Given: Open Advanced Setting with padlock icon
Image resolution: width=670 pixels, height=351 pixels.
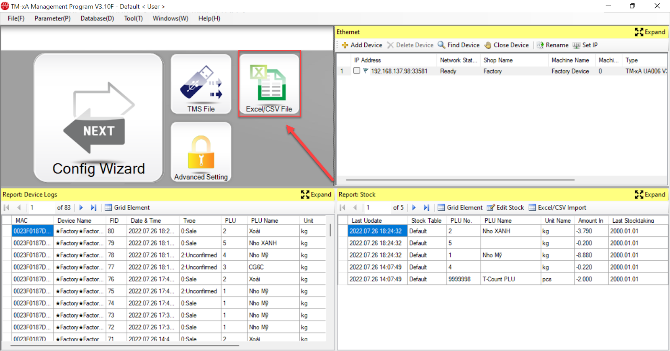Looking at the screenshot, I should pos(201,153).
